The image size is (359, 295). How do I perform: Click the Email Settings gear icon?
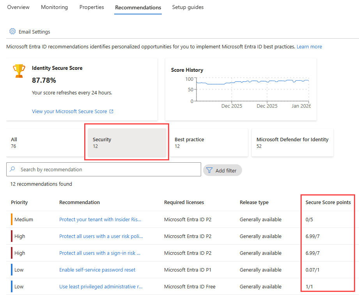[12, 31]
